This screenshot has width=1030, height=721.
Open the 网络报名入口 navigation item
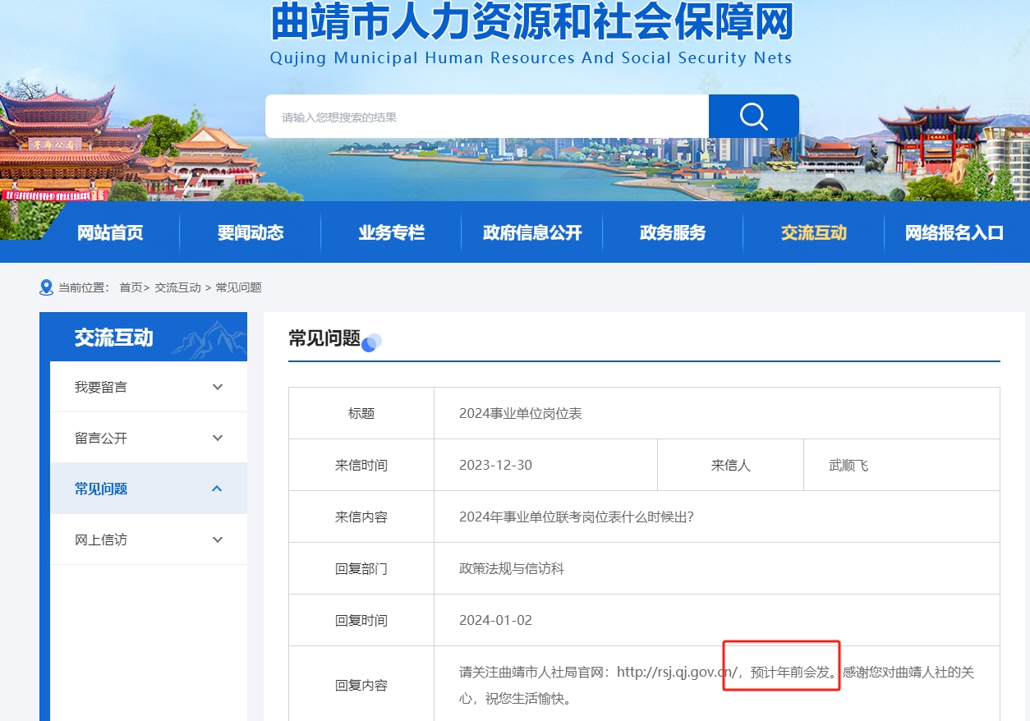954,232
